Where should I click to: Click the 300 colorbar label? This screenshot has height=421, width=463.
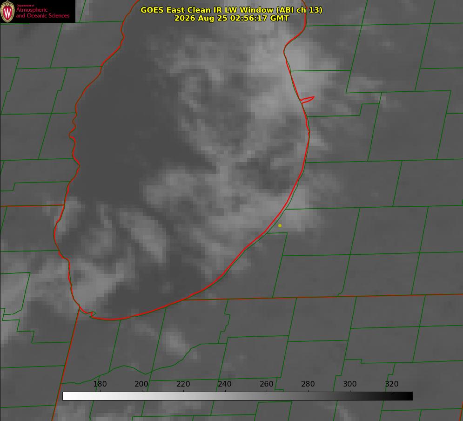tap(350, 384)
